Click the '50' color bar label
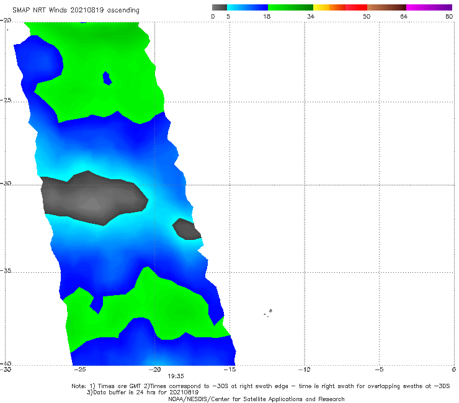The image size is (459, 403). click(x=367, y=16)
